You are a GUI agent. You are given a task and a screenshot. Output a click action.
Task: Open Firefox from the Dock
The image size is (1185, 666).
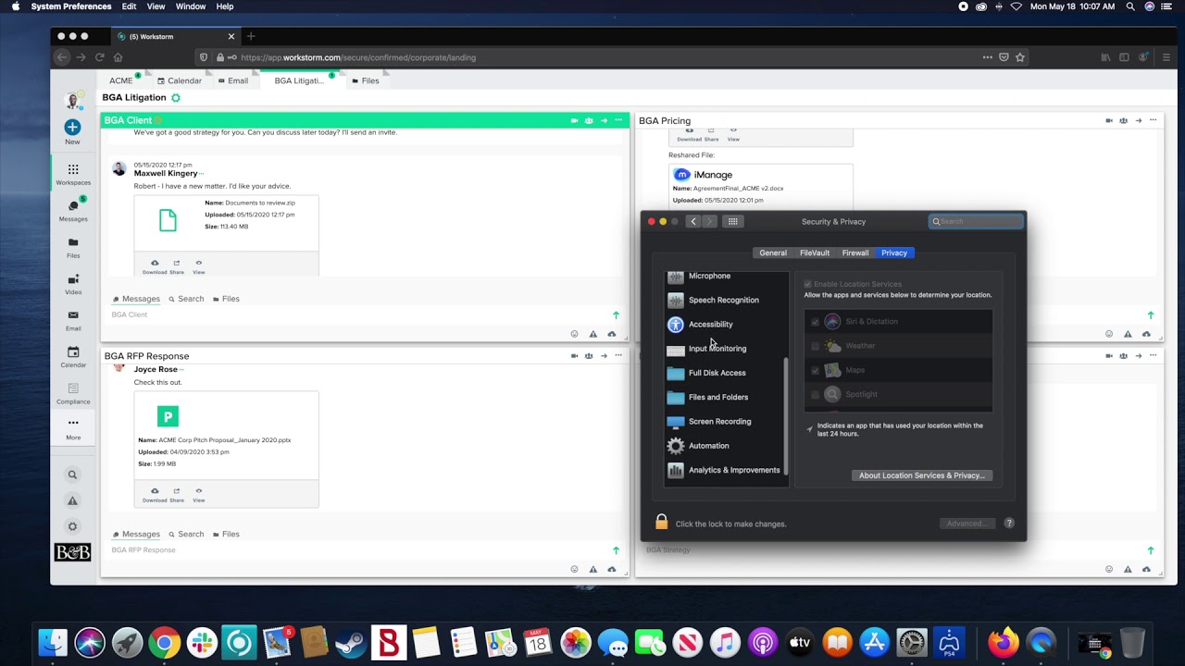pyautogui.click(x=1003, y=642)
